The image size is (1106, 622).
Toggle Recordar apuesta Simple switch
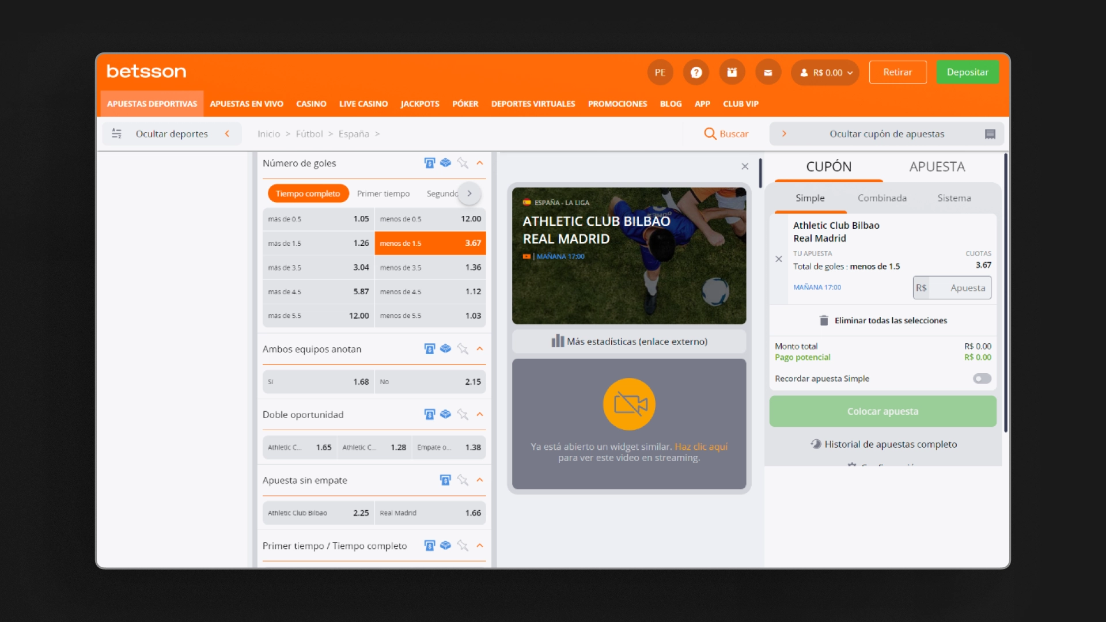click(982, 379)
